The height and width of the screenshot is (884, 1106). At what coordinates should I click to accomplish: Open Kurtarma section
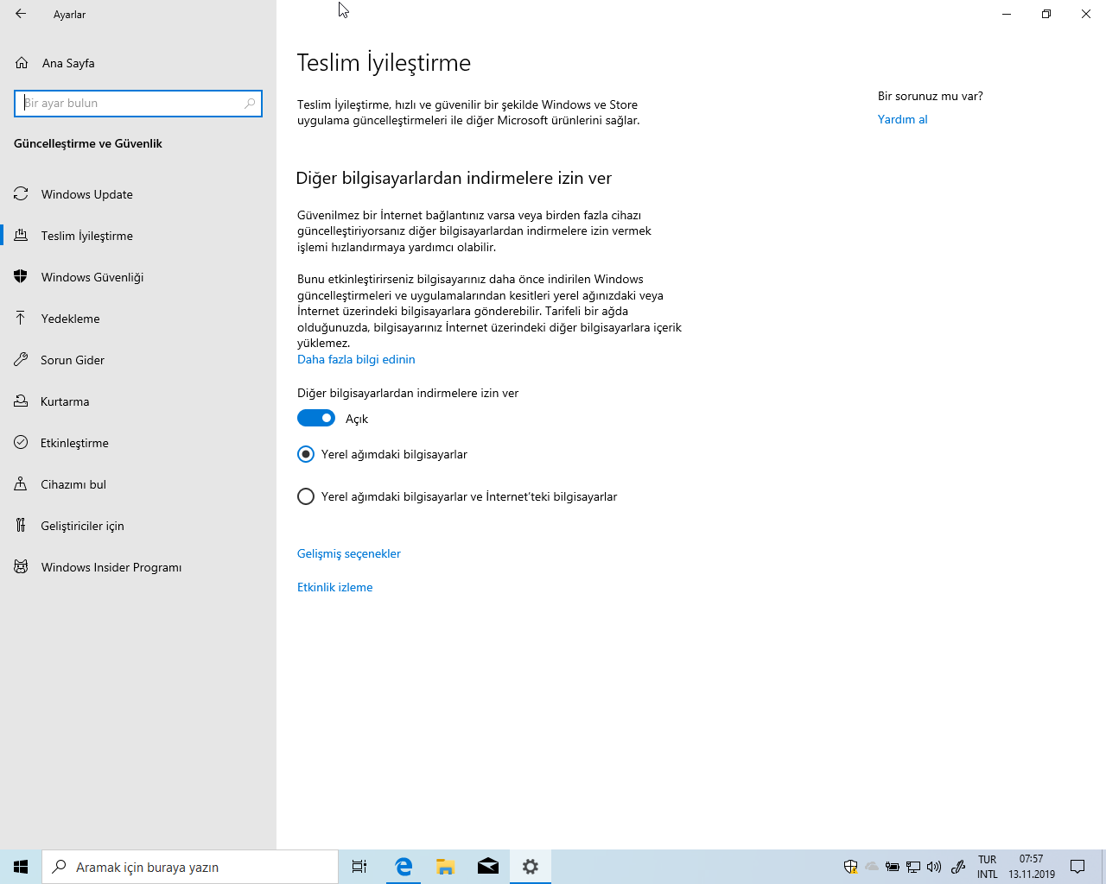point(138,401)
